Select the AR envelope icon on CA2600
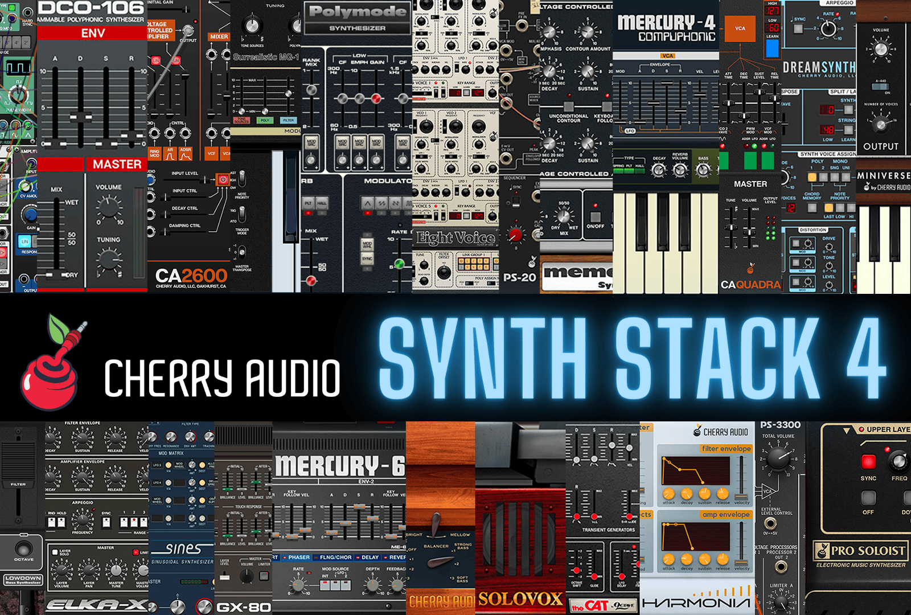This screenshot has height=615, width=911. click(170, 153)
